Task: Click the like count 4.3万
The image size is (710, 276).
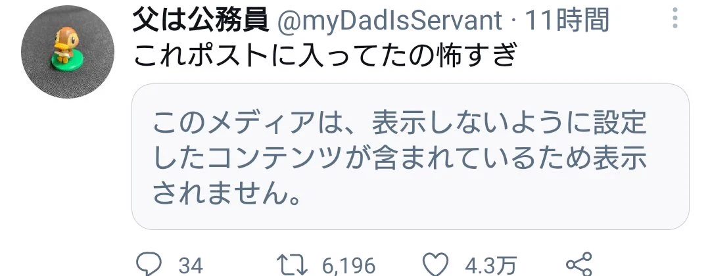Action: pyautogui.click(x=491, y=265)
